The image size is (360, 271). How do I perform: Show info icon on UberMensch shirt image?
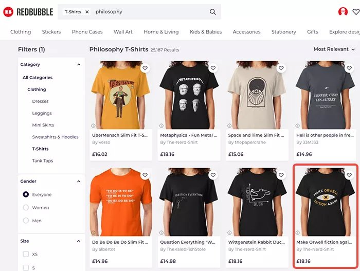pyautogui.click(x=93, y=125)
